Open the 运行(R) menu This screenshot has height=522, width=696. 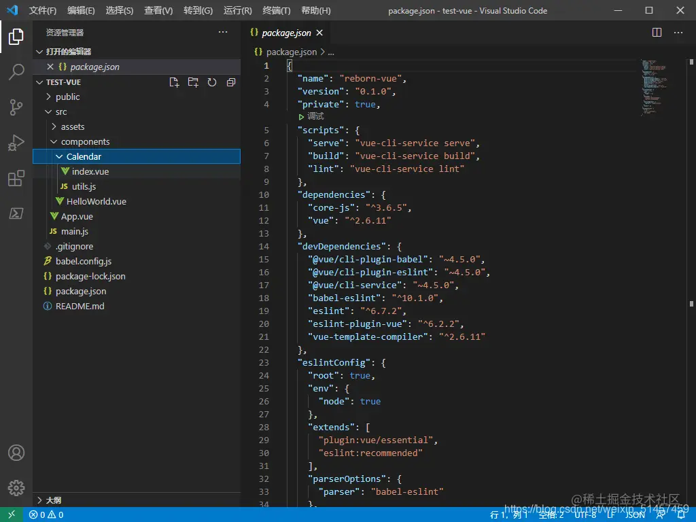237,10
